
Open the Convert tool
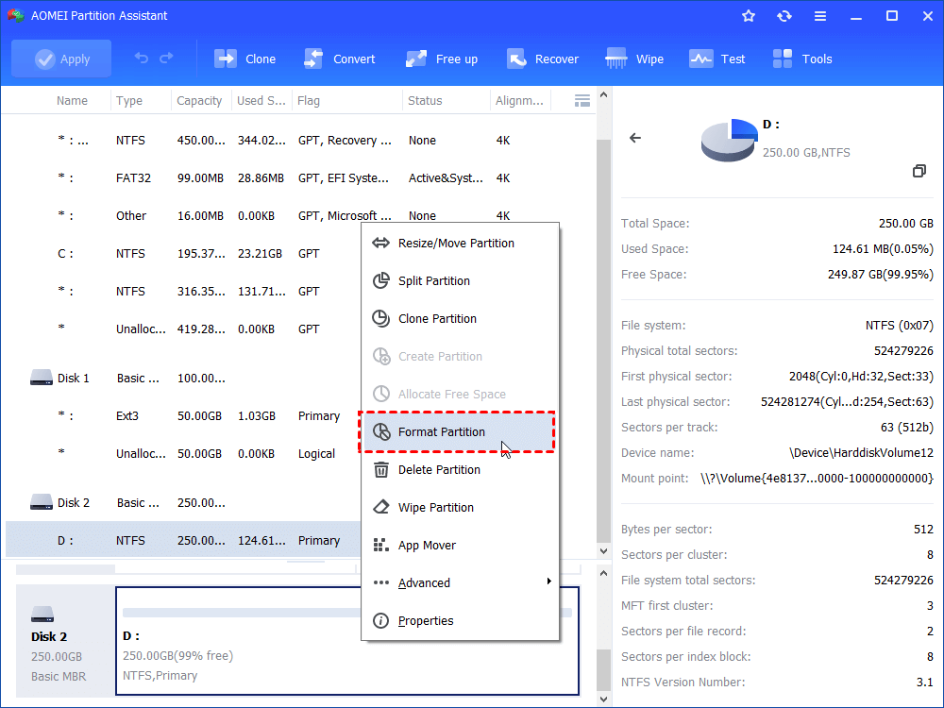pos(314,59)
